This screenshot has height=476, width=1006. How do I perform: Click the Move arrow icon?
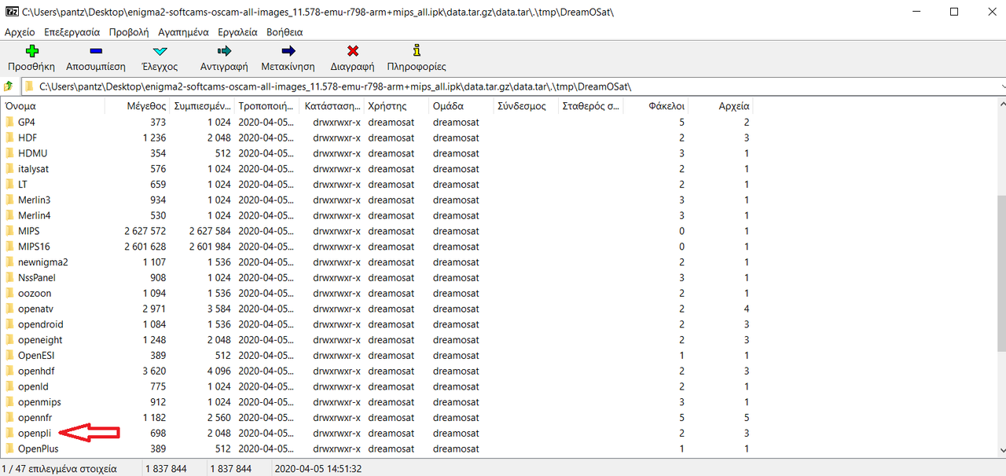(x=288, y=51)
